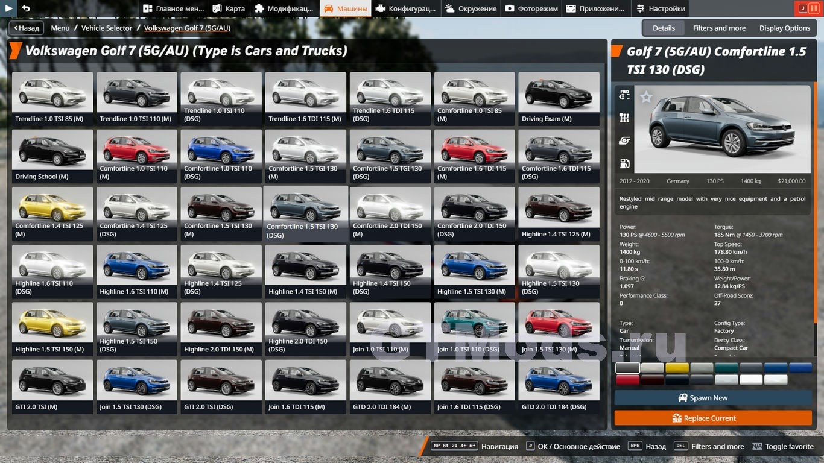Switch to the Details tab
This screenshot has height=463, width=824.
[664, 28]
